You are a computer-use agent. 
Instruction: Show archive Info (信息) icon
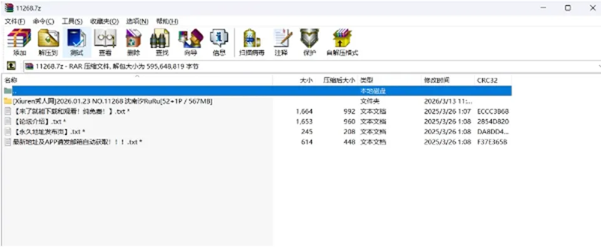coord(219,42)
